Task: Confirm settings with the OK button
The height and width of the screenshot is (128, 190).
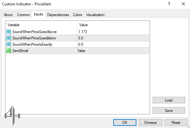Action: (x=125, y=123)
